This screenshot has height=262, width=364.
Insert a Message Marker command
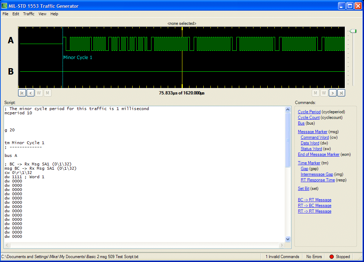pyautogui.click(x=312, y=132)
